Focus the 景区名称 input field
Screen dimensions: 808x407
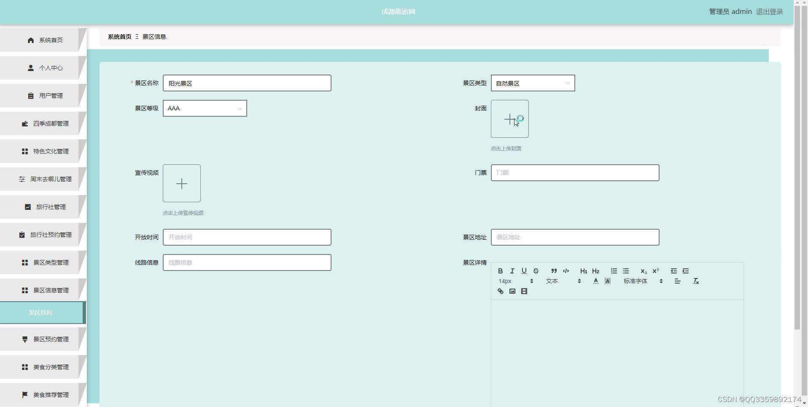click(247, 83)
